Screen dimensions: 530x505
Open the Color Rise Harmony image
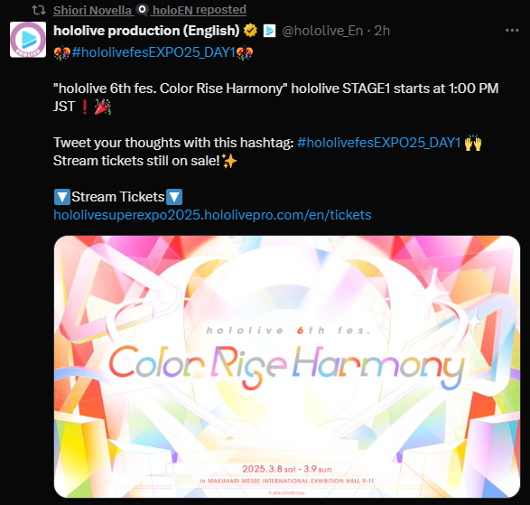point(286,367)
